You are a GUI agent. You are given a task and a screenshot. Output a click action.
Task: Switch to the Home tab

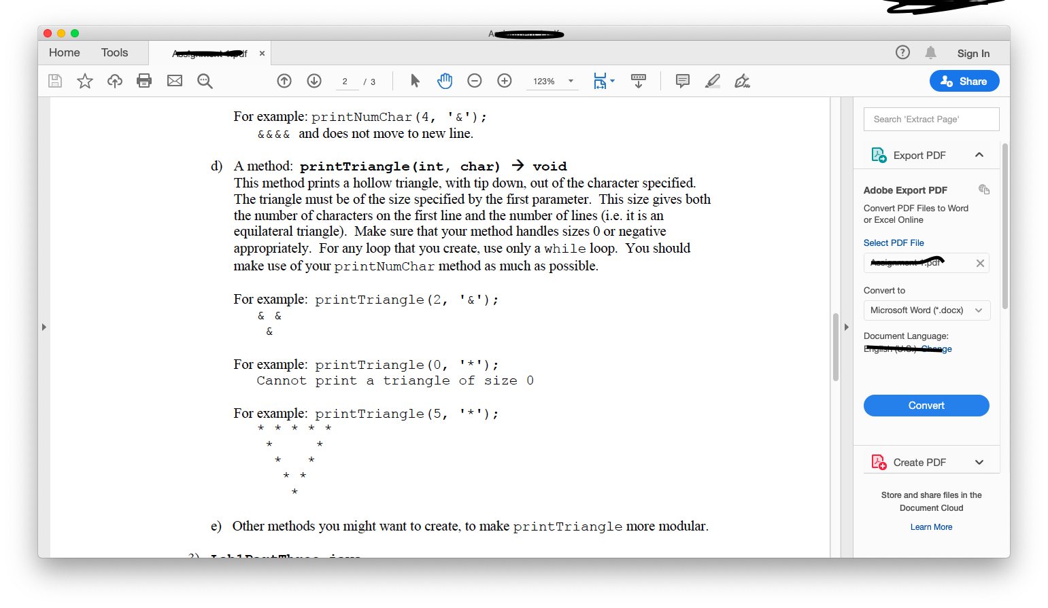point(65,52)
